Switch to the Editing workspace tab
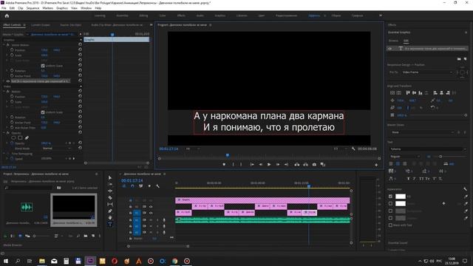Viewport: 473px width, 266px height. tap(143, 16)
